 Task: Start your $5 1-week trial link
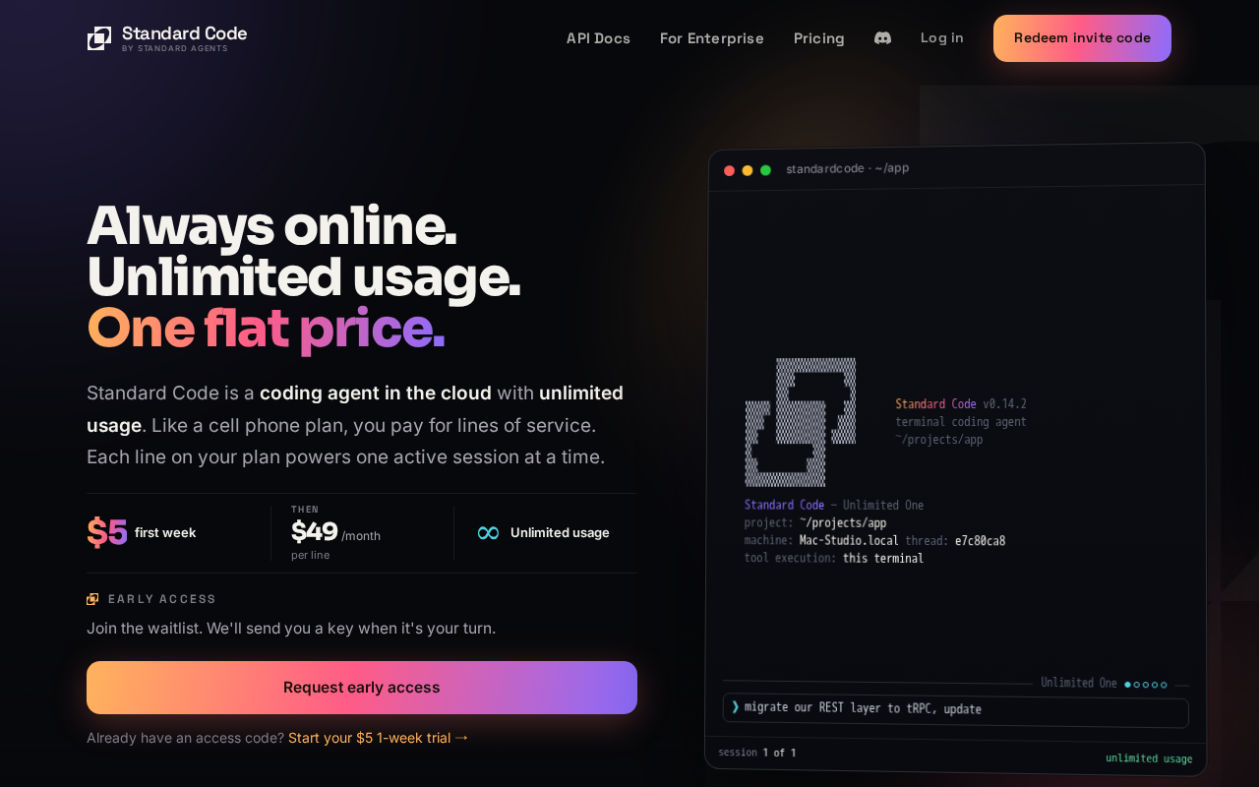379,738
